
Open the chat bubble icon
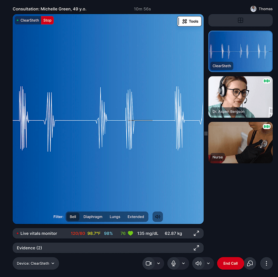[x=250, y=263]
